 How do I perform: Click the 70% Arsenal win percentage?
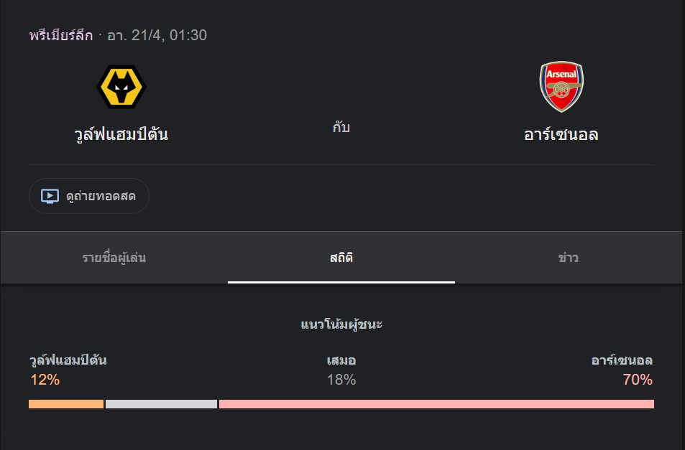[x=638, y=380]
